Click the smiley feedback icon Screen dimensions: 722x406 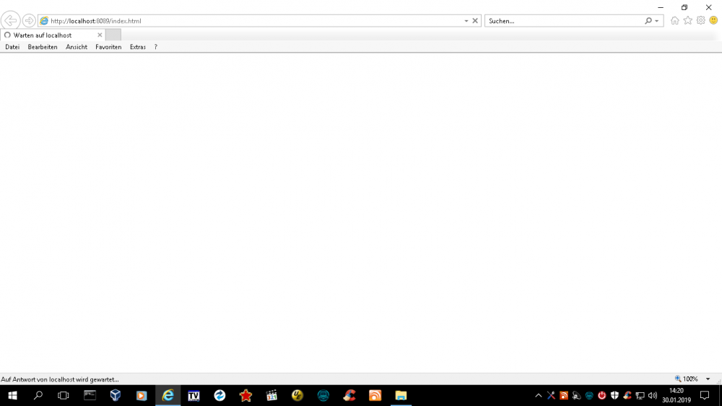coord(714,20)
